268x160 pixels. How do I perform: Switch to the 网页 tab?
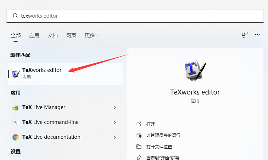(x=71, y=35)
